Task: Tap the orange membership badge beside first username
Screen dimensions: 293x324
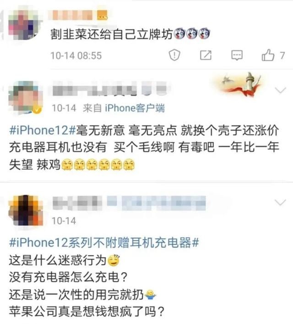Action: [102, 15]
